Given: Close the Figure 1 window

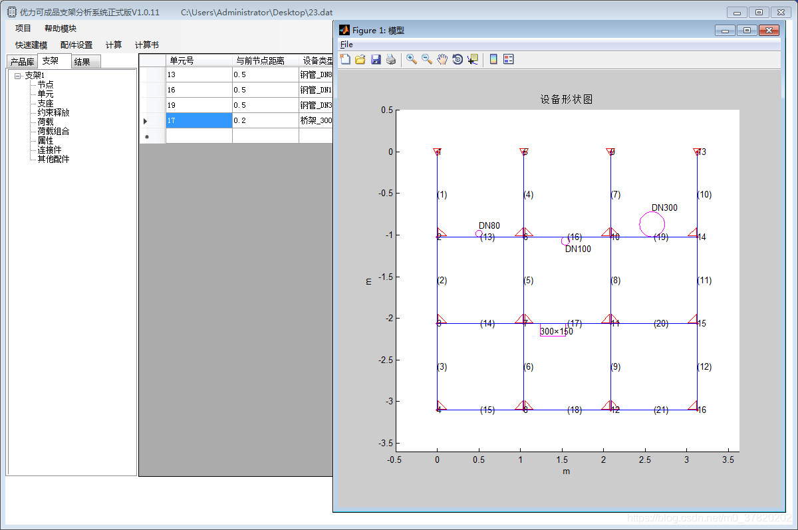Looking at the screenshot, I should 769,30.
